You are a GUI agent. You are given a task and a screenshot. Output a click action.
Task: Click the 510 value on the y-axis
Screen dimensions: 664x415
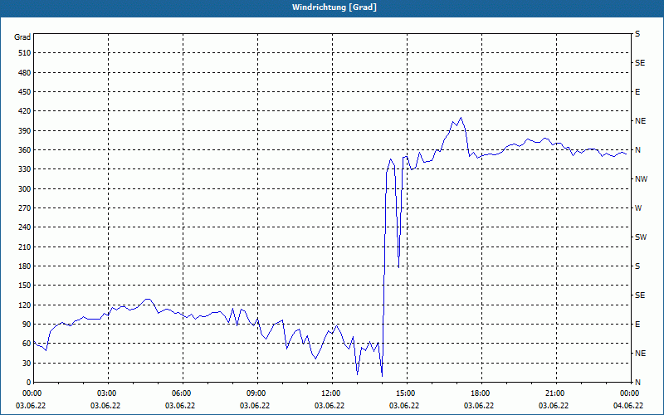(x=25, y=53)
